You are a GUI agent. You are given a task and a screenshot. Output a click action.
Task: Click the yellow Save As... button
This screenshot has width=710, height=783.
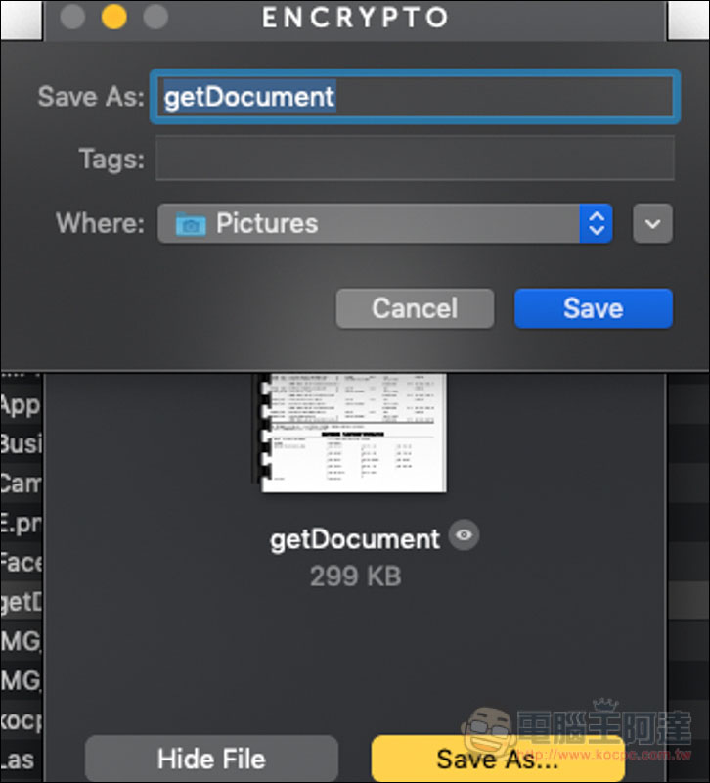498,759
